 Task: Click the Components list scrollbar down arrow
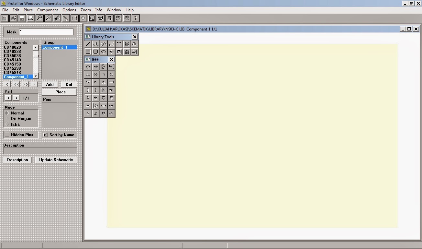click(36, 76)
